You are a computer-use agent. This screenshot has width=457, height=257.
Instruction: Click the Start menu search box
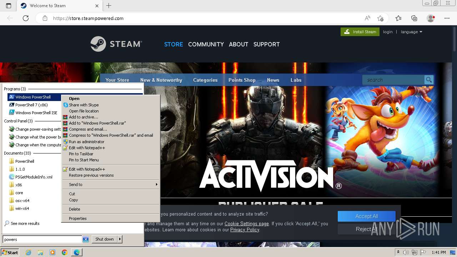(x=42, y=239)
